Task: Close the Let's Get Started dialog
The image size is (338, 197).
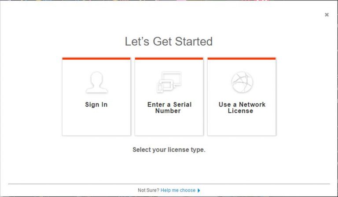Action: [327, 15]
